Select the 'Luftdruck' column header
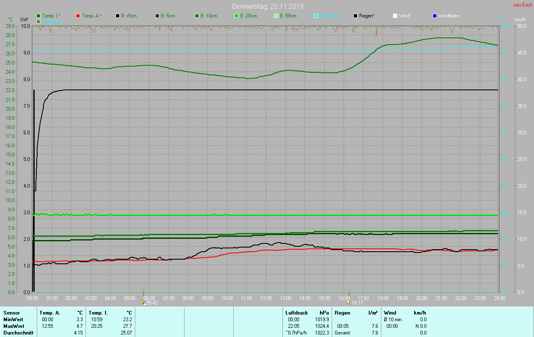The height and width of the screenshot is (337, 534). [x=297, y=313]
